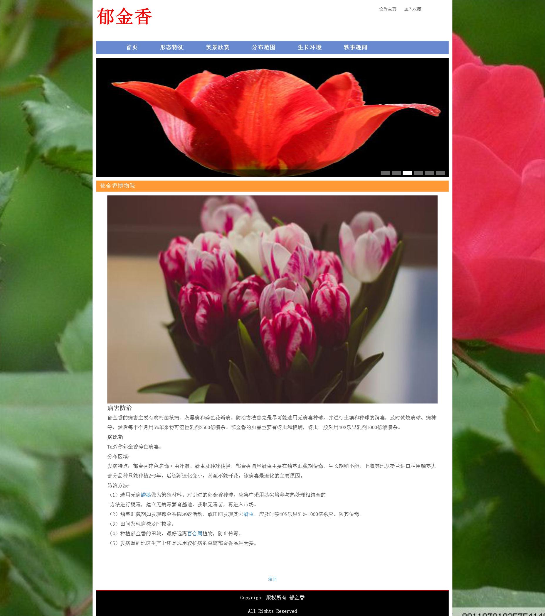Click the 返回 link to go back

[x=272, y=578]
